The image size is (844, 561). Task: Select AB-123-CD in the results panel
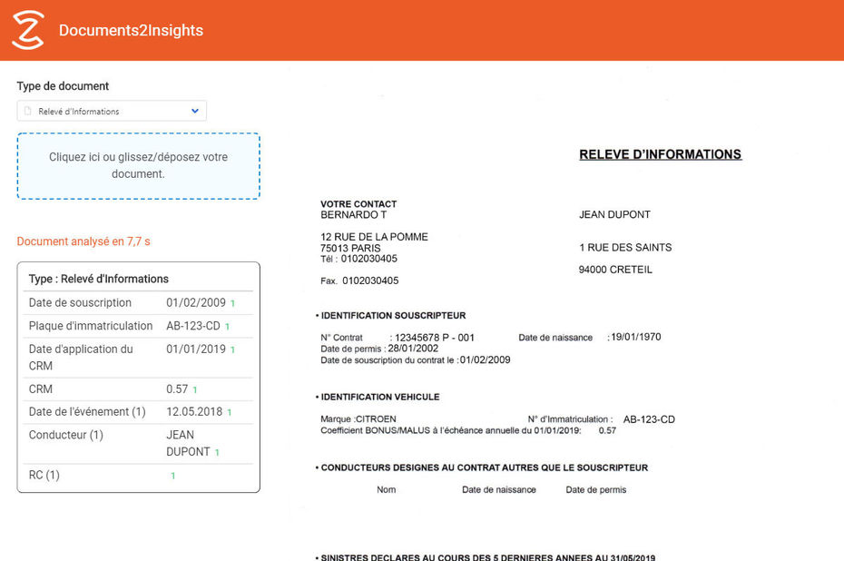193,326
